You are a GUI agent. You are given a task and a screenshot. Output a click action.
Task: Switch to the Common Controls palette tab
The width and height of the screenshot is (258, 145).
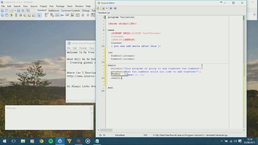71,10
